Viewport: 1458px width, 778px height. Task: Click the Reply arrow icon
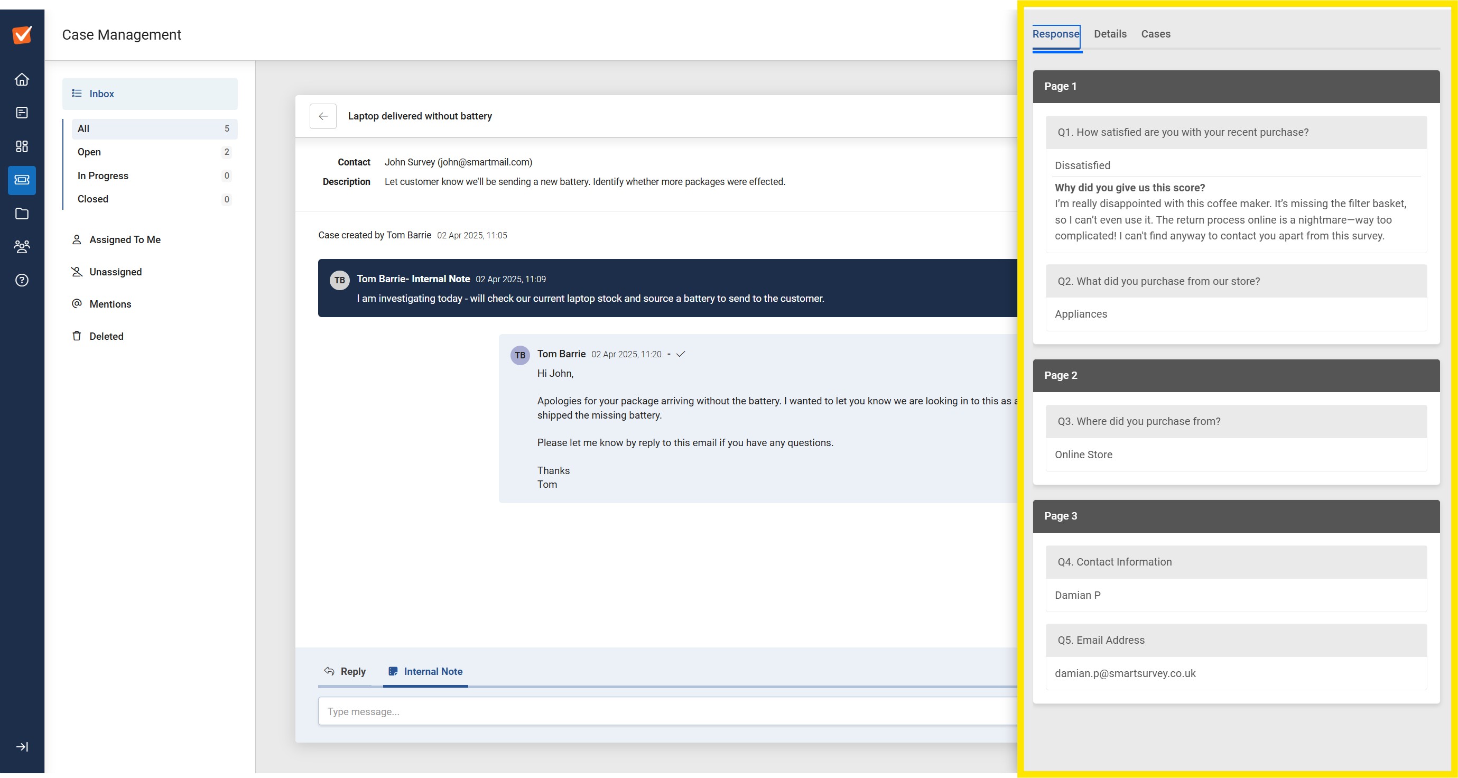tap(329, 671)
